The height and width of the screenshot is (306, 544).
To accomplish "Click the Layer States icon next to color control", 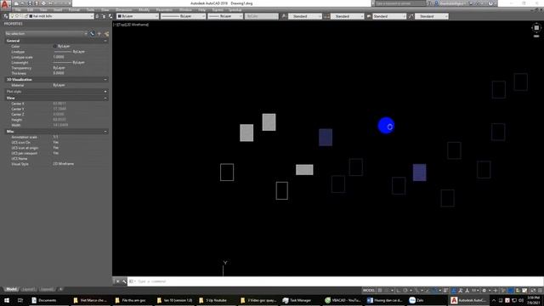I will pyautogui.click(x=110, y=16).
